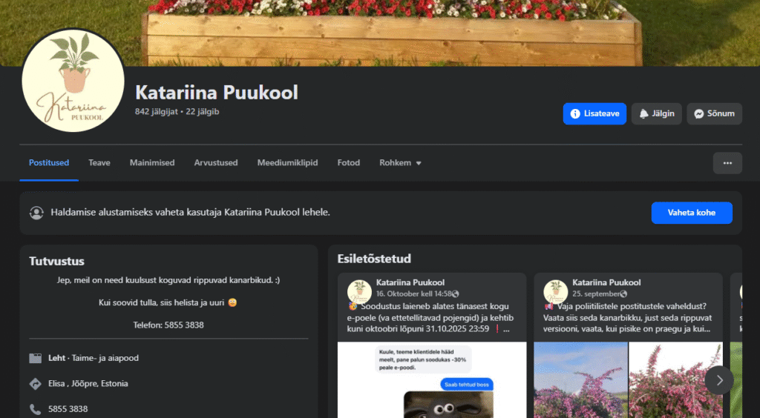Click the avatar on the 25. september post
760x418 pixels.
(x=555, y=292)
